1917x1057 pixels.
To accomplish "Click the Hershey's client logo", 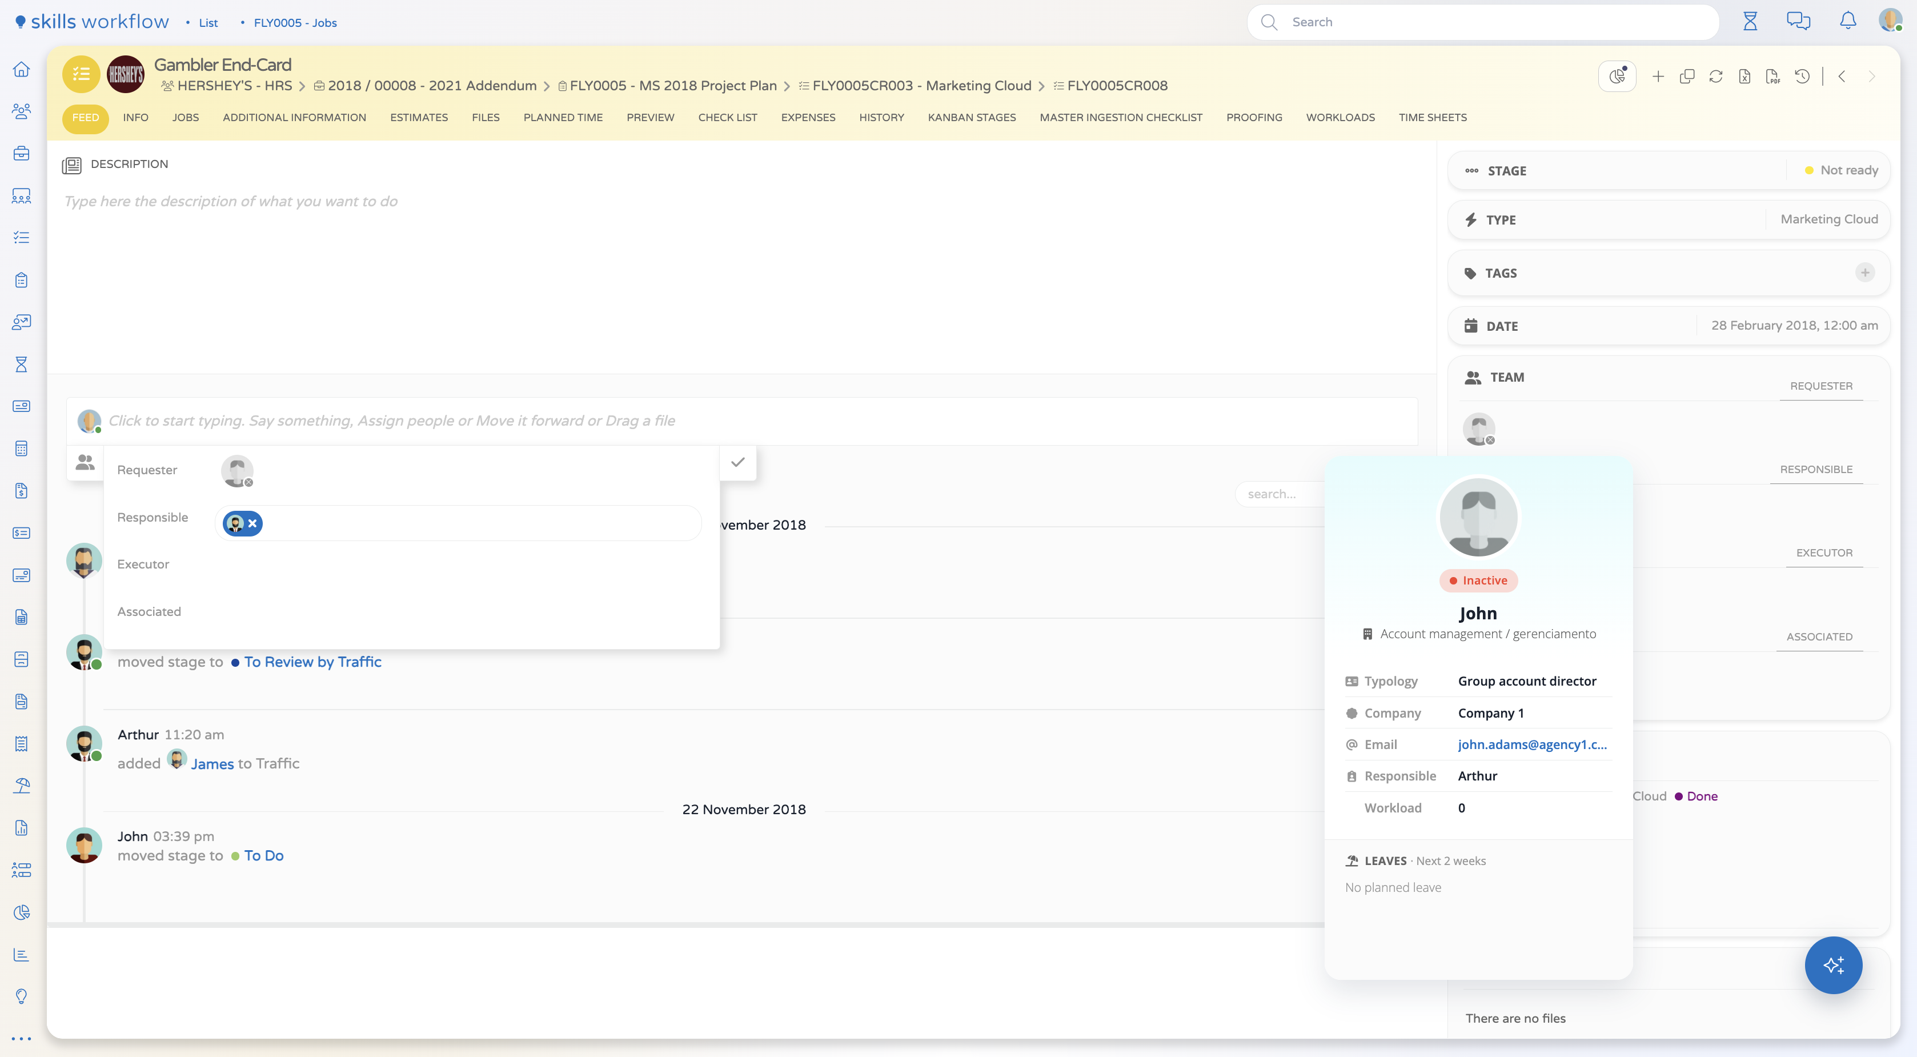I will pyautogui.click(x=126, y=74).
